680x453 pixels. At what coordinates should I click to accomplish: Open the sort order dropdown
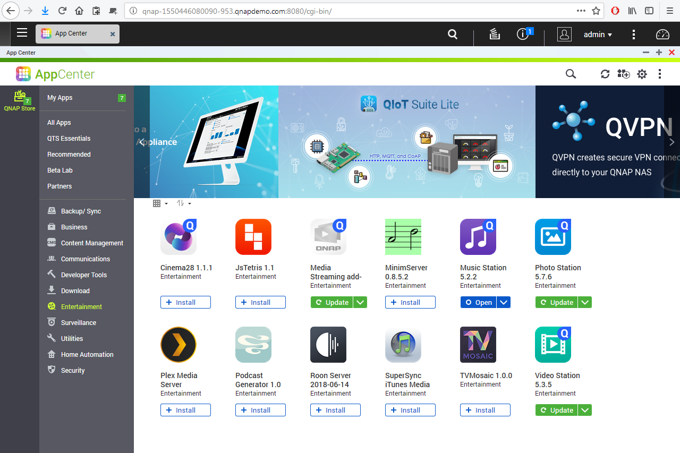[x=184, y=203]
